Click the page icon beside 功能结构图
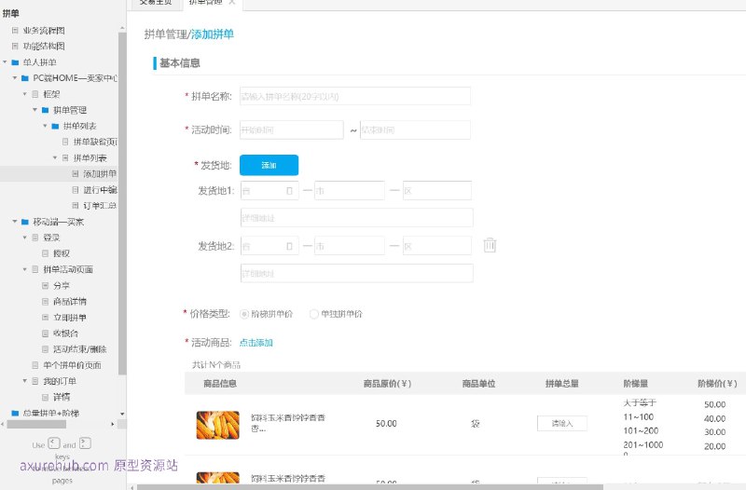 15,46
